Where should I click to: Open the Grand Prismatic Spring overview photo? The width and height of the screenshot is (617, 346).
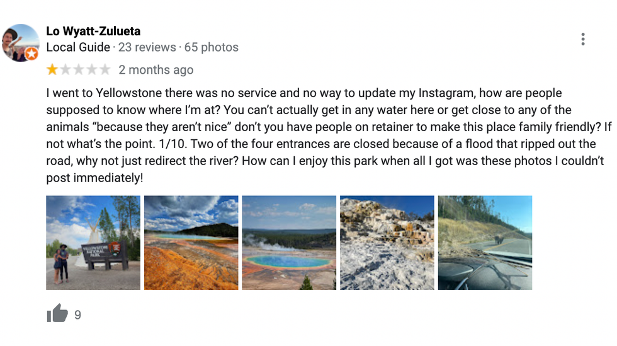[x=289, y=243]
